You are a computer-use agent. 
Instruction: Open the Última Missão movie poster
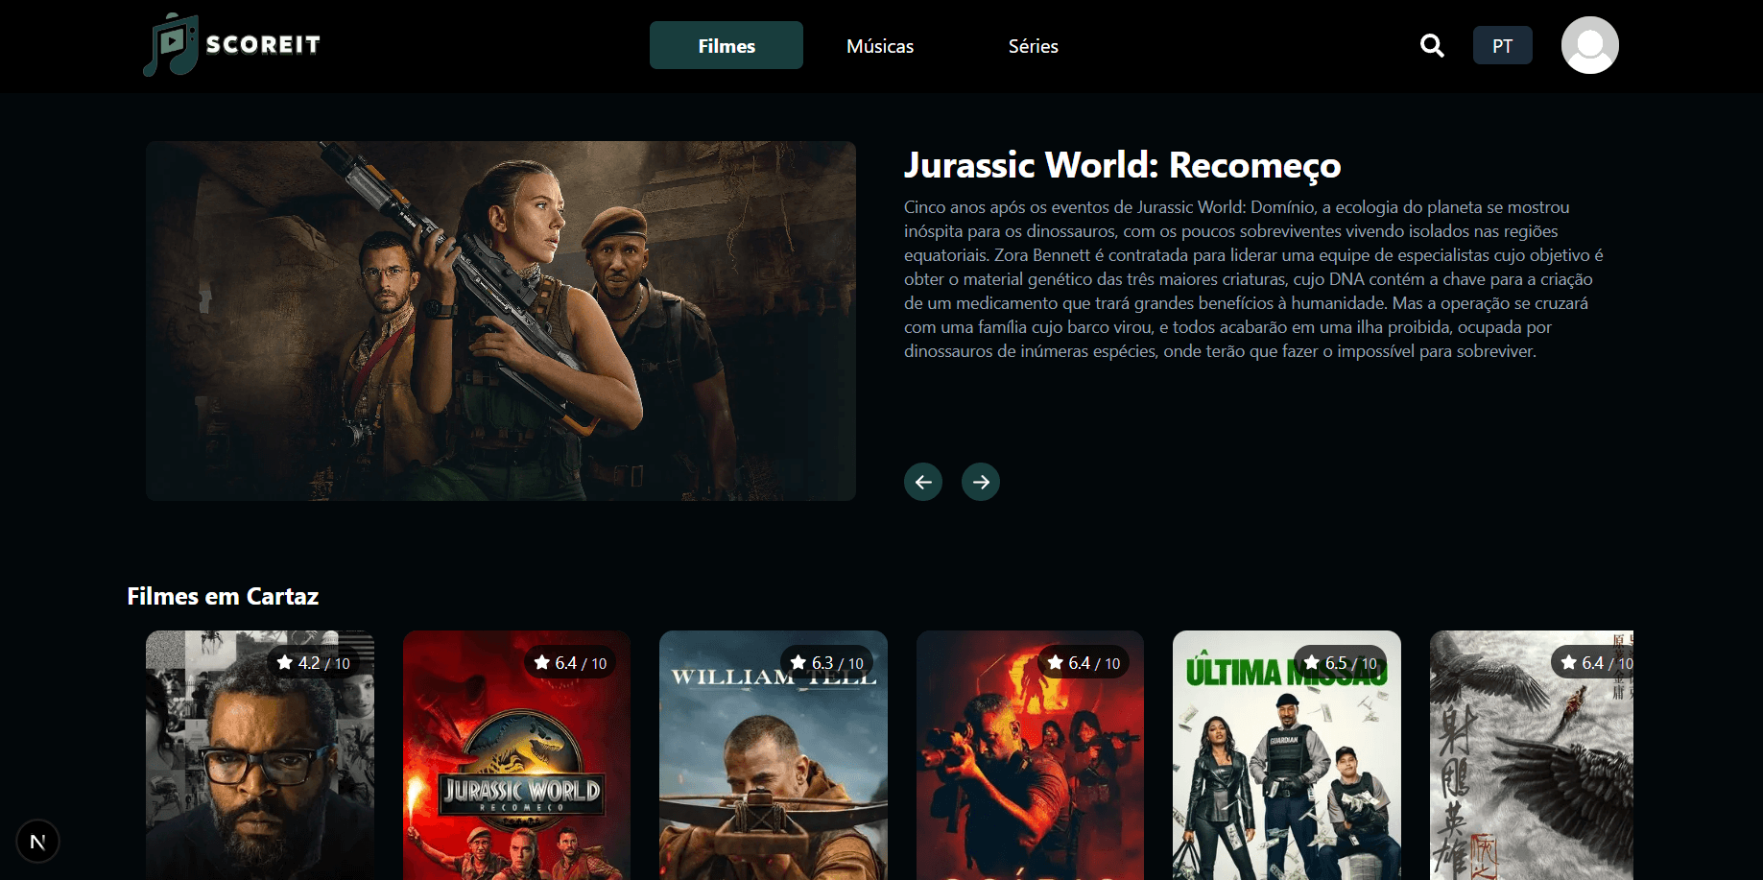tap(1287, 755)
